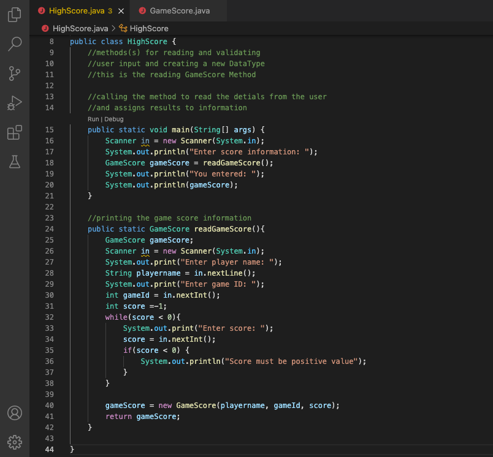Click the string "Enter player name: "
This screenshot has width=493, height=457.
coord(227,262)
